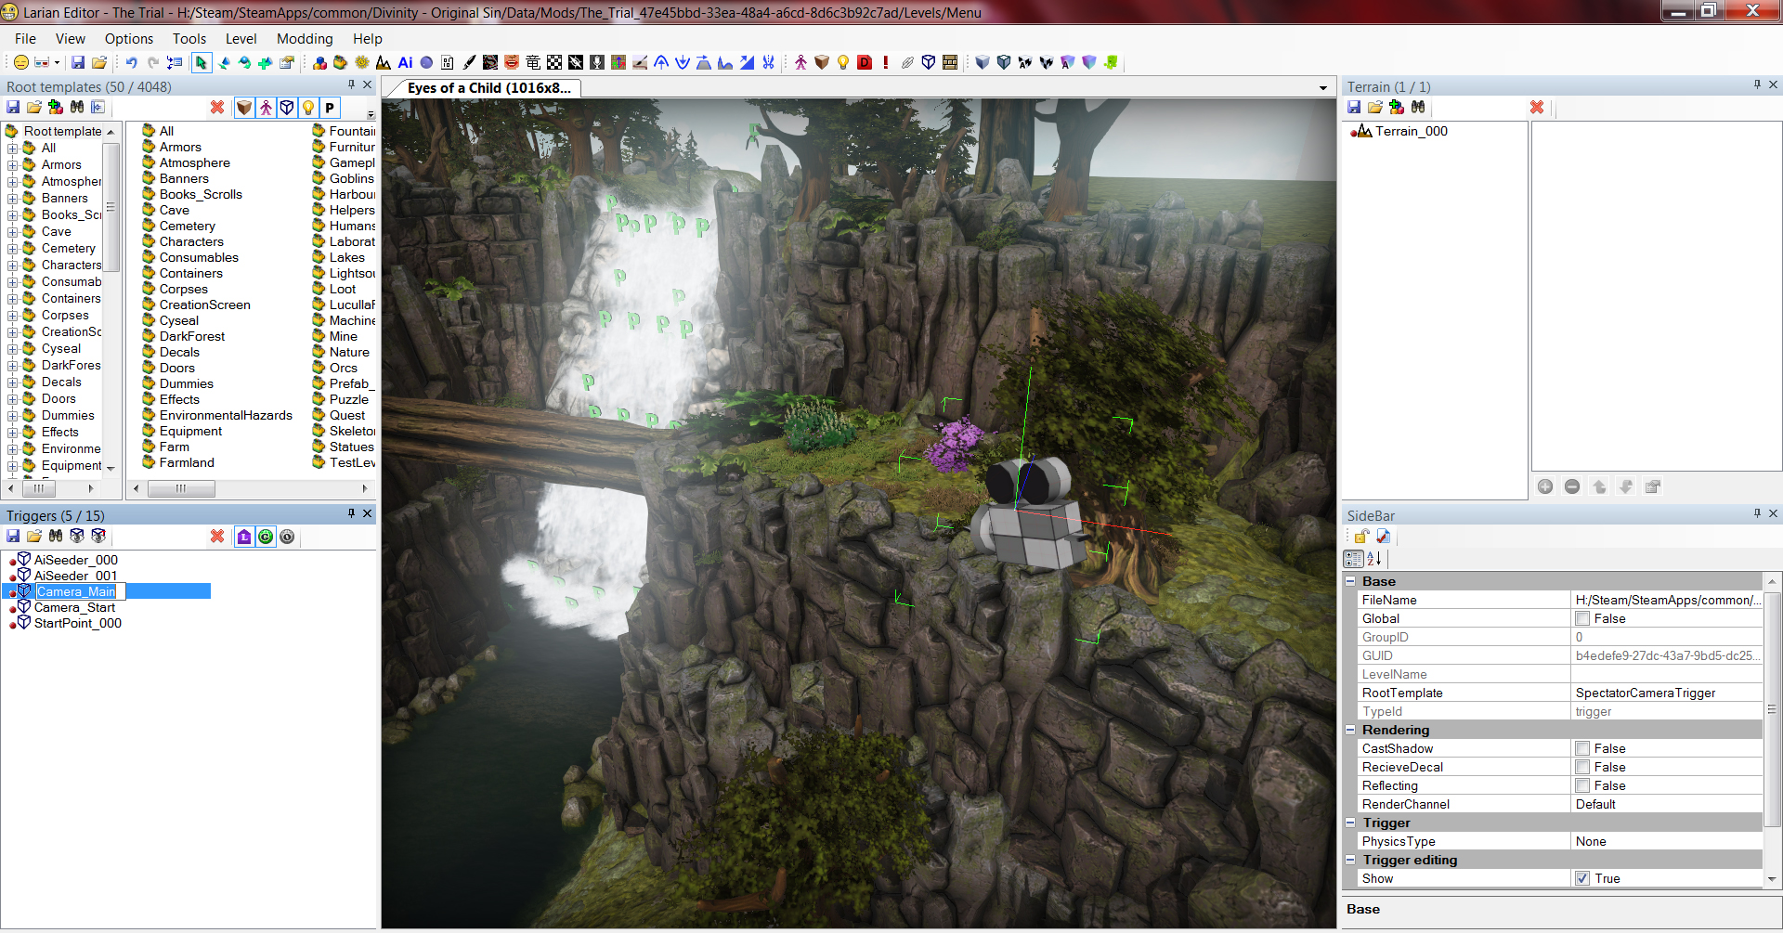Image resolution: width=1783 pixels, height=933 pixels.
Task: Expand the Cemetery node in root template tree
Action: [x=13, y=249]
